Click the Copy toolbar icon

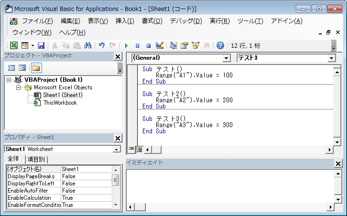[x=65, y=45]
